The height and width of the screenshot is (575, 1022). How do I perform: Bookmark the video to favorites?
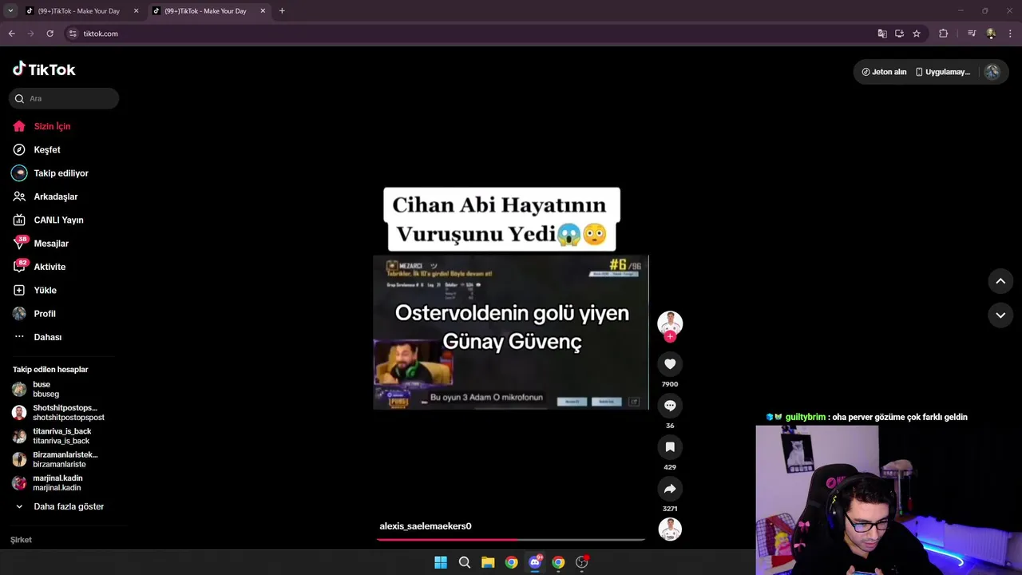point(670,447)
